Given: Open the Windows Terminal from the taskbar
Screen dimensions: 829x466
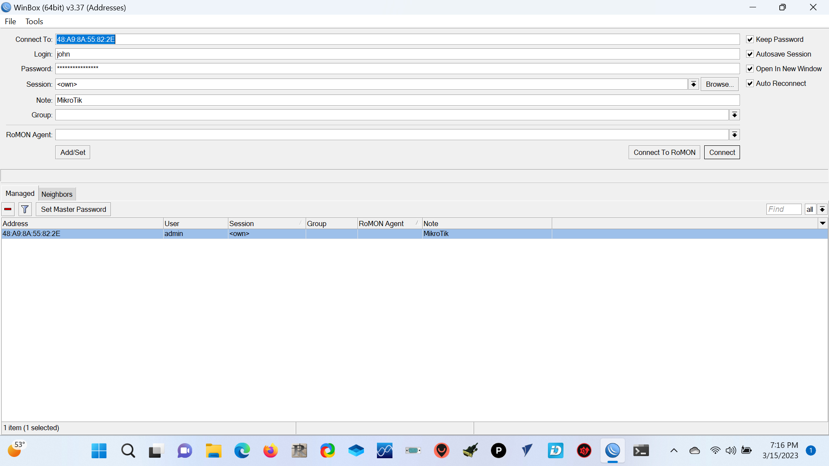Looking at the screenshot, I should (641, 450).
